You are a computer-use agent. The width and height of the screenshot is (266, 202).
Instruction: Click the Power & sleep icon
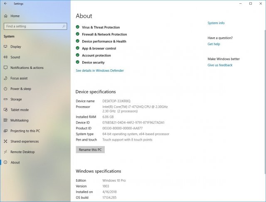(5, 89)
